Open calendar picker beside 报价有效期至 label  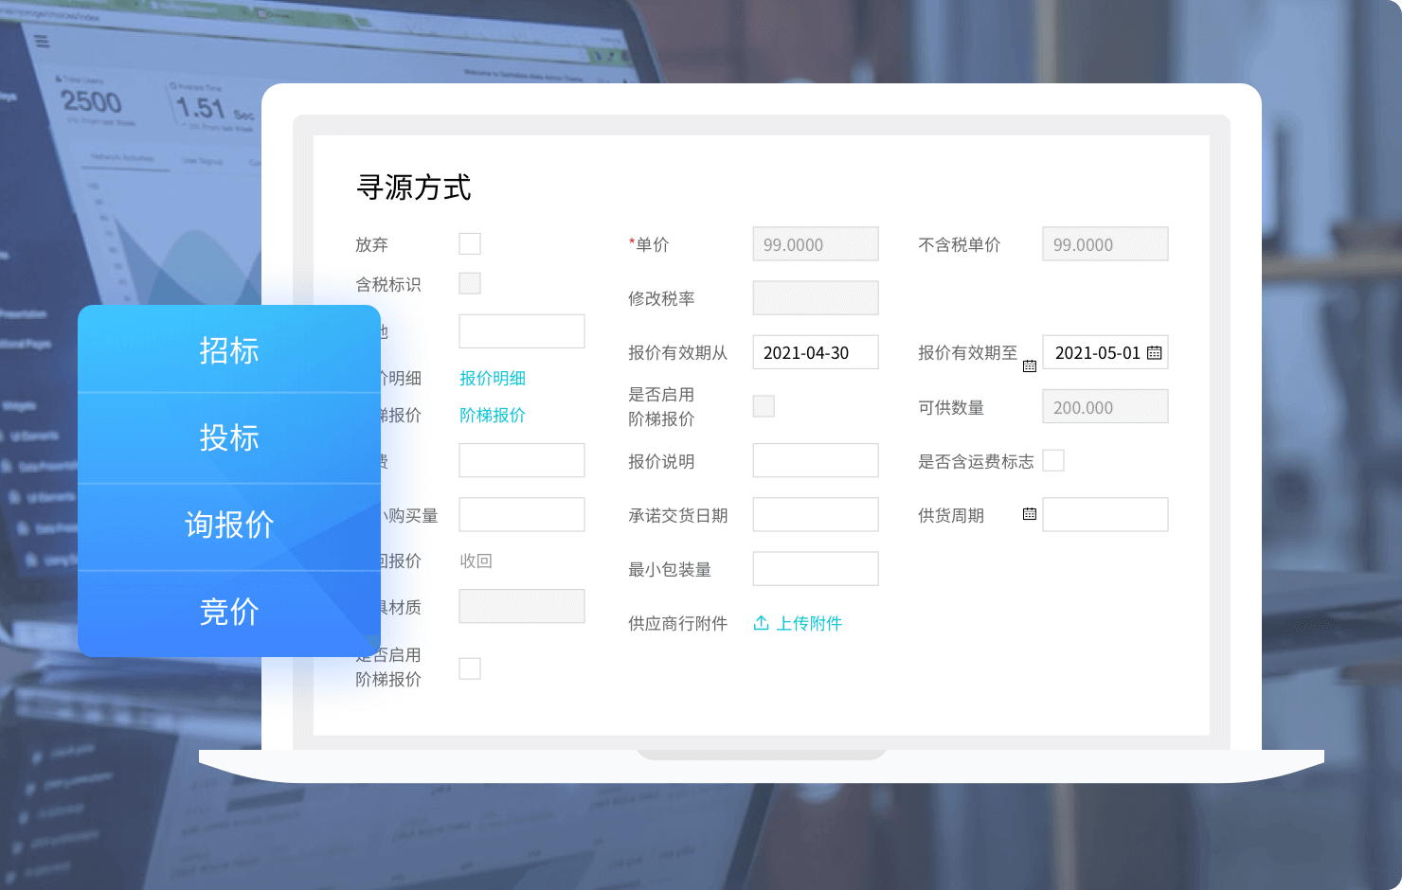[1030, 365]
